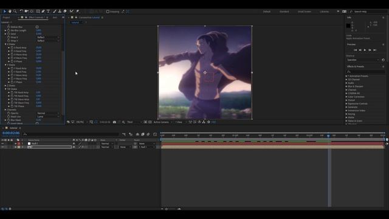Select the Unified Camera tool

point(27,12)
